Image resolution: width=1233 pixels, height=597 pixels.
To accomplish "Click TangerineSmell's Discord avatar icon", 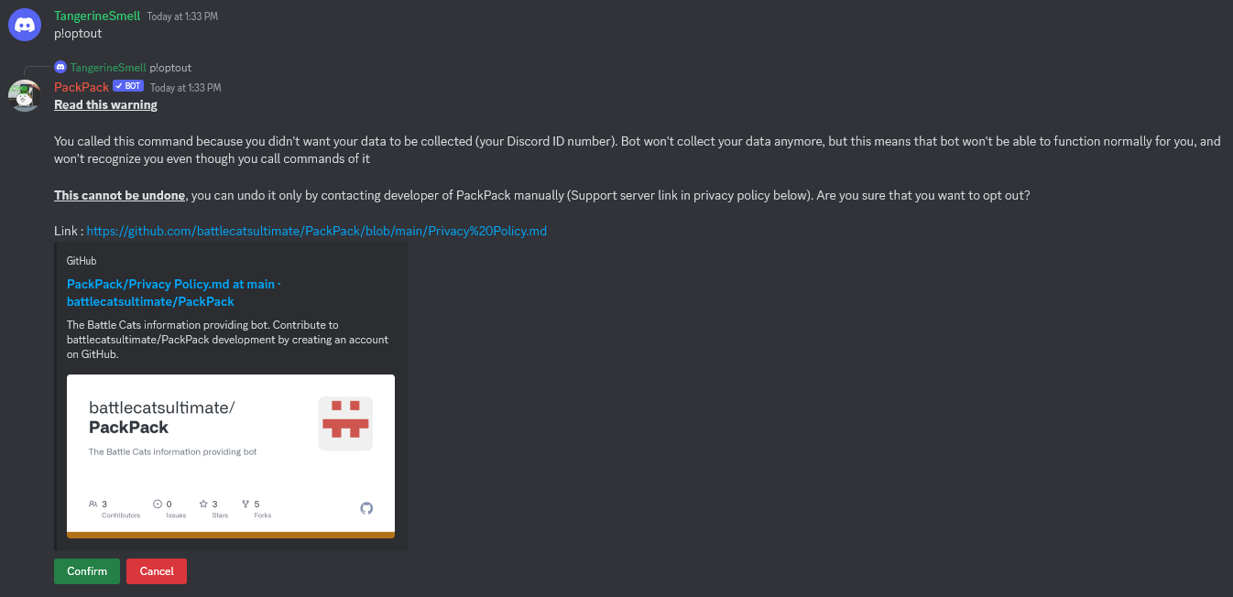I will tap(25, 25).
